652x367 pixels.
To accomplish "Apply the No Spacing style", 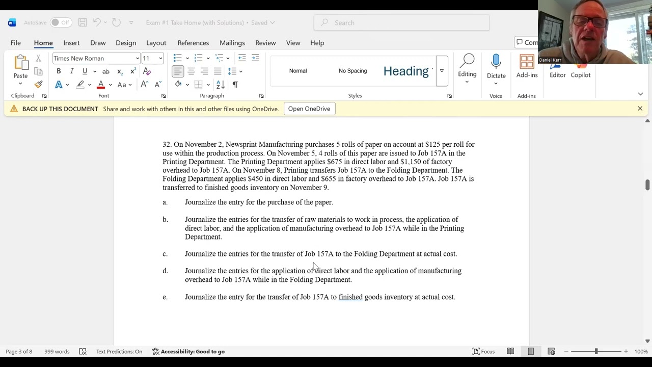I will (x=352, y=71).
